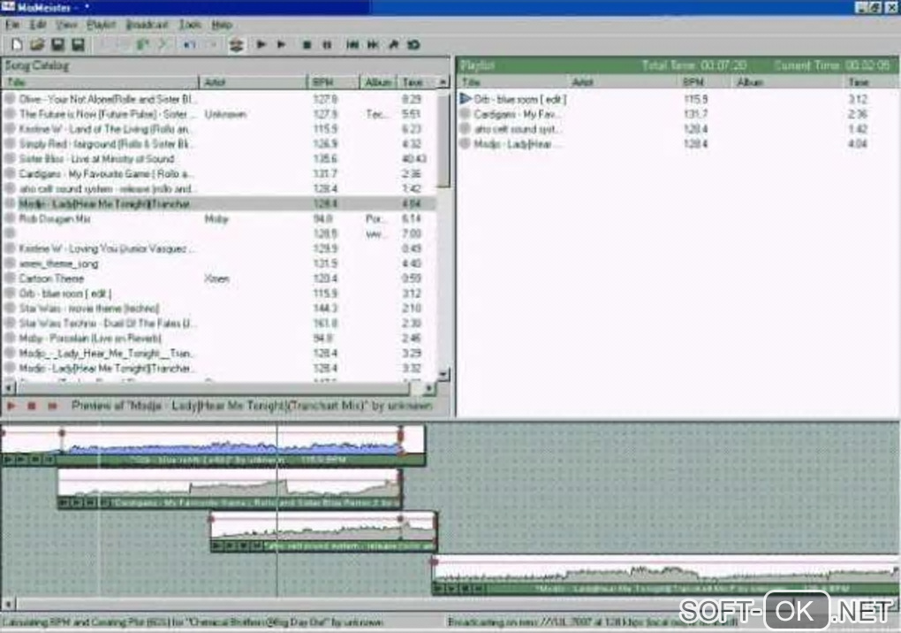
Task: Click the playing arrow beside Orb in Playlist
Action: pos(466,99)
